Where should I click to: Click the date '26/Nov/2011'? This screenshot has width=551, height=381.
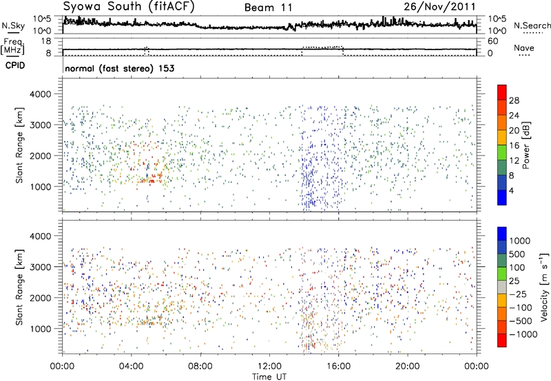439,6
